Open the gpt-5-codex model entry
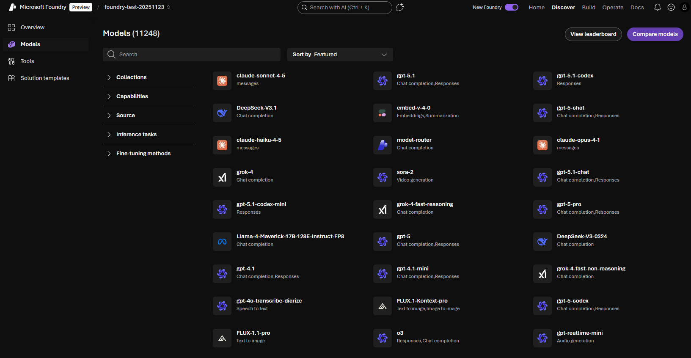 (x=573, y=301)
